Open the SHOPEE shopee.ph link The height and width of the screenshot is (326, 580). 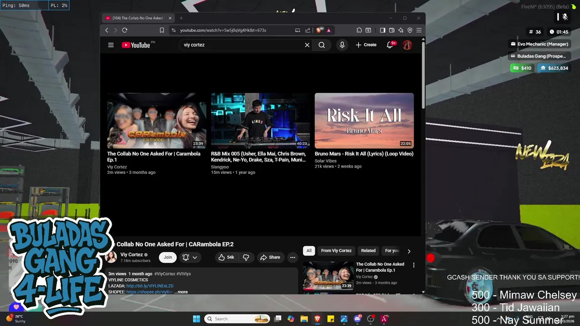[150, 292]
